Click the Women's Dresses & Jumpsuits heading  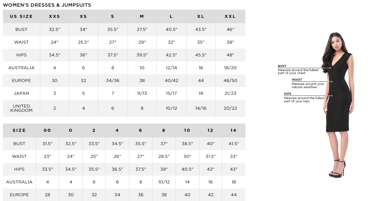pos(47,5)
